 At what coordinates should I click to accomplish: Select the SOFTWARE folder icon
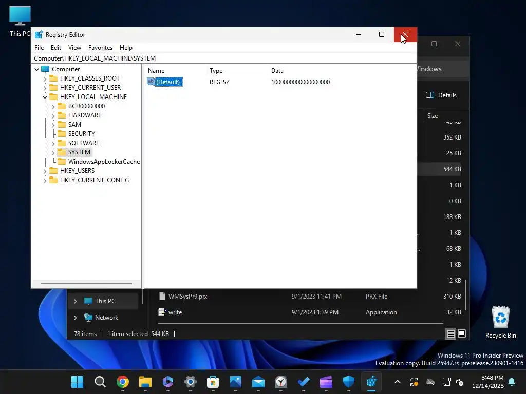pyautogui.click(x=62, y=143)
